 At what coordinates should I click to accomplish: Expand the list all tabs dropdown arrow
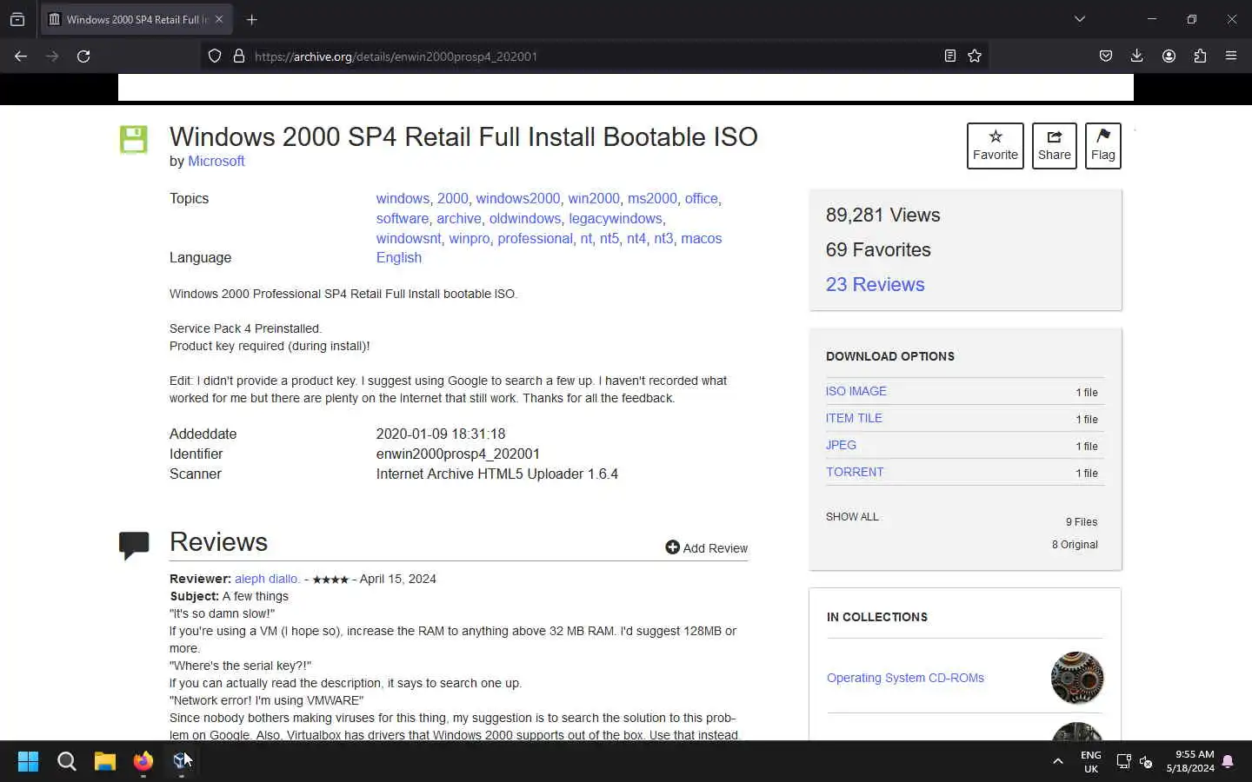pos(1080,19)
